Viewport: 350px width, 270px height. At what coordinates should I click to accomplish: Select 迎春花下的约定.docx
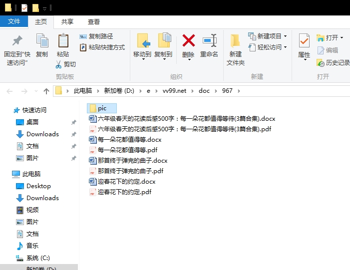point(122,181)
